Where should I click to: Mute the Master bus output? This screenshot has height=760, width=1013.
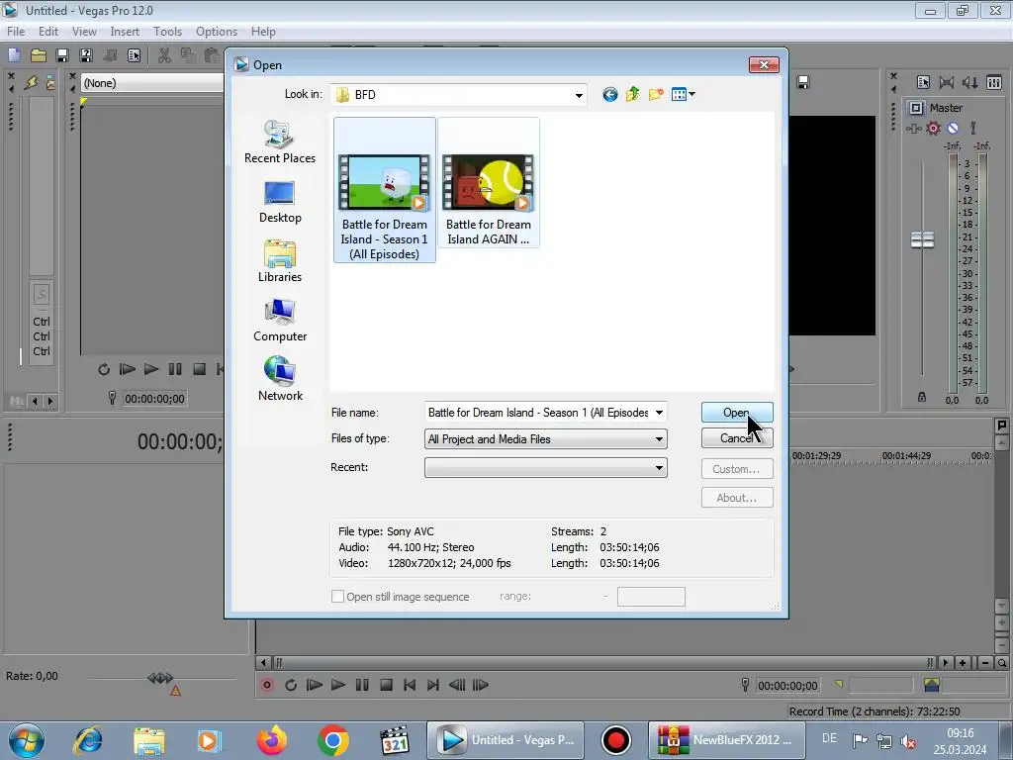pyautogui.click(x=953, y=128)
